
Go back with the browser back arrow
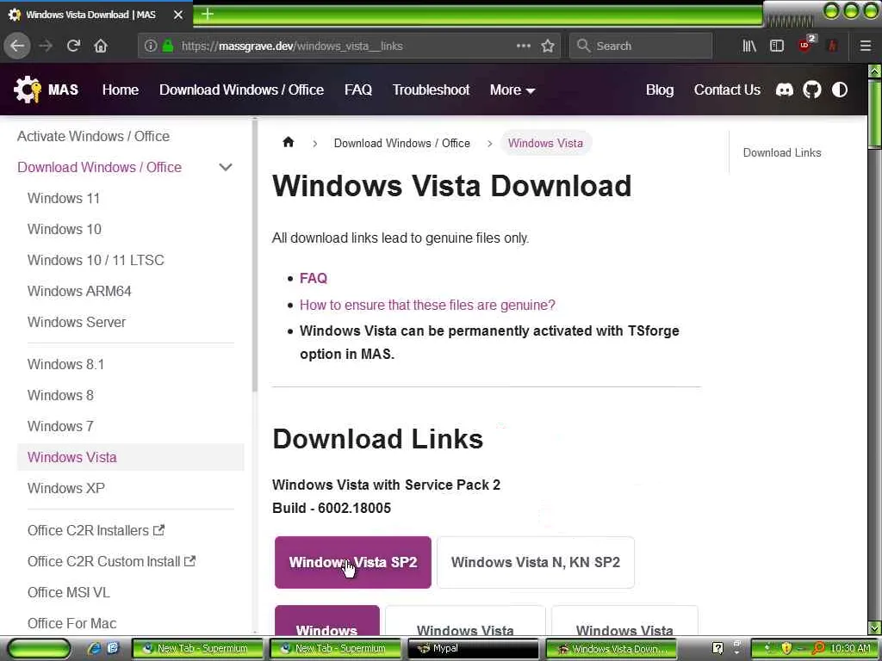(17, 46)
